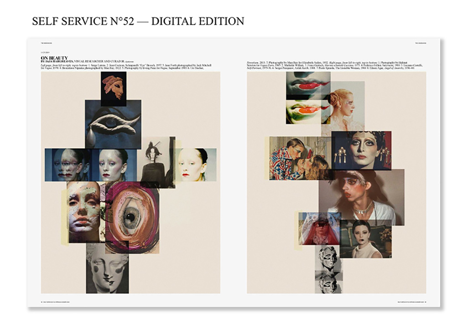Select the portrait with beaded headband and necklace

coord(361,197)
